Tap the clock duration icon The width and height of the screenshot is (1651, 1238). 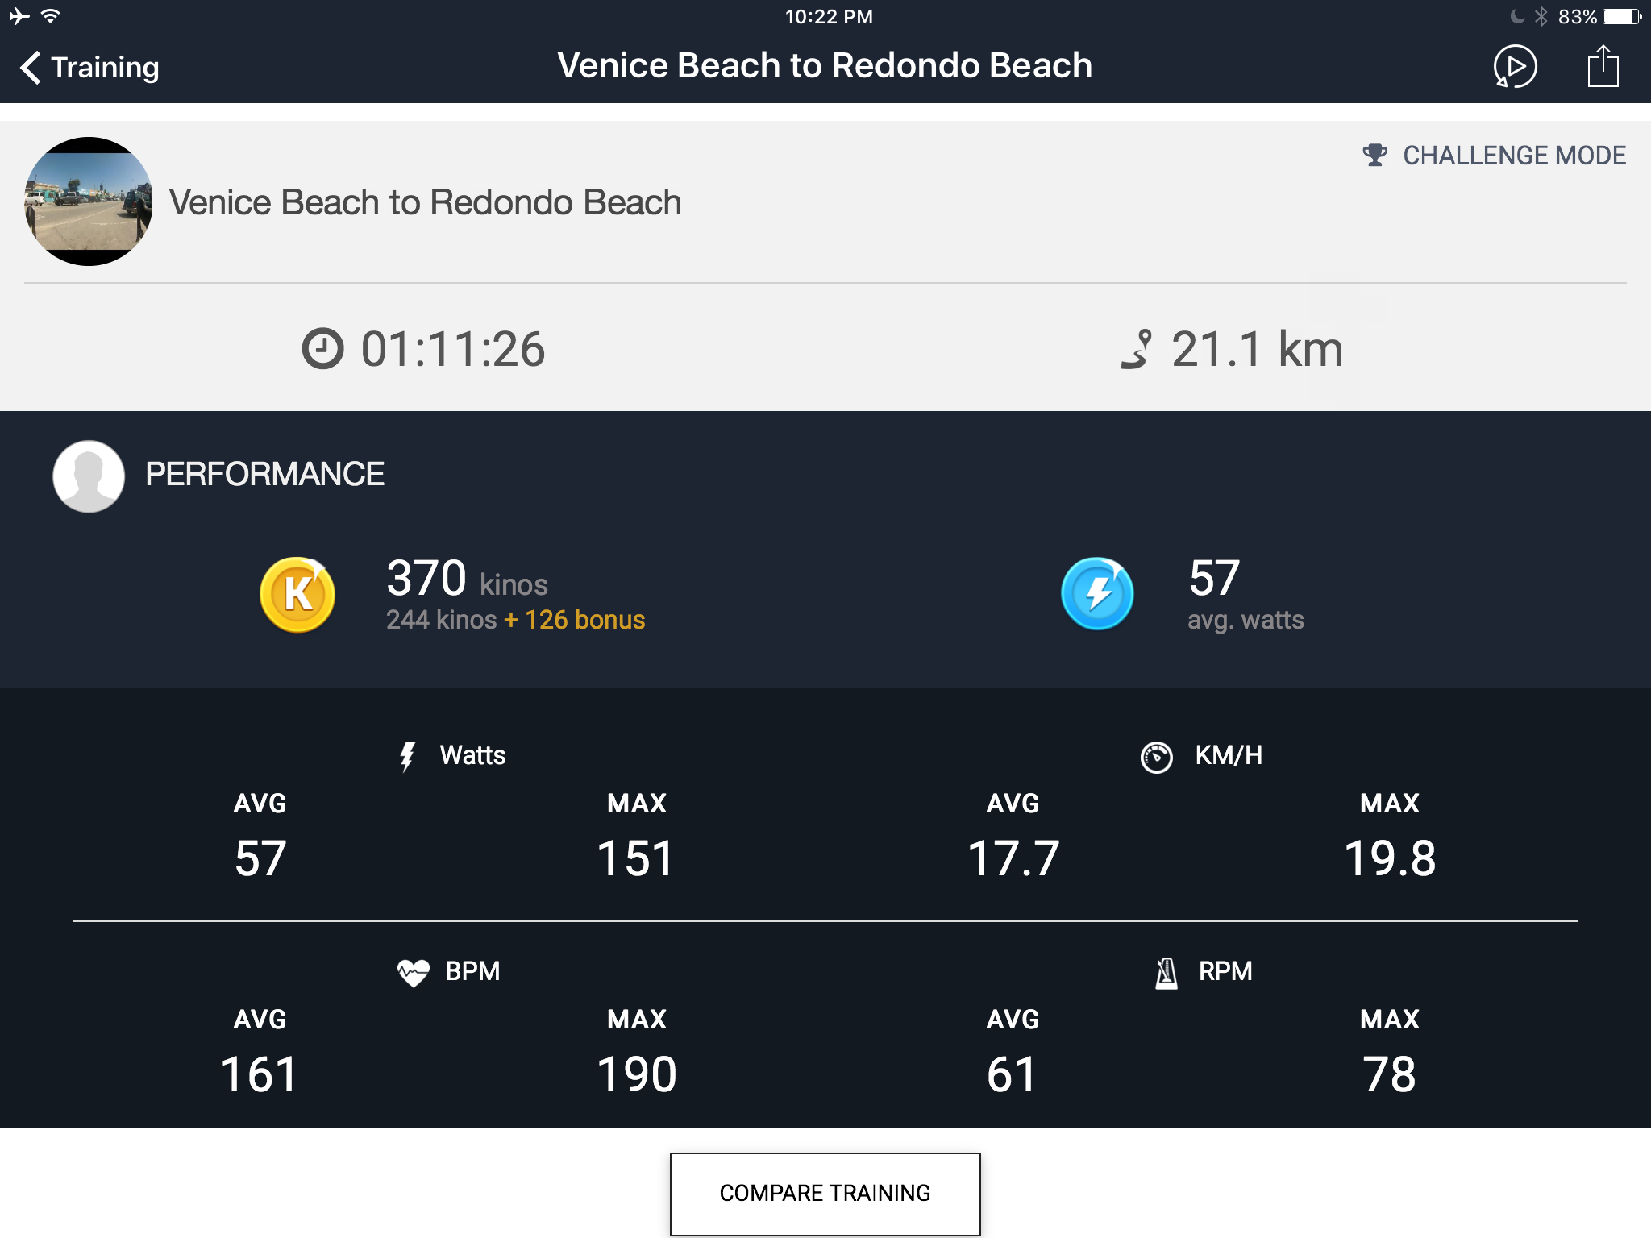[x=322, y=349]
